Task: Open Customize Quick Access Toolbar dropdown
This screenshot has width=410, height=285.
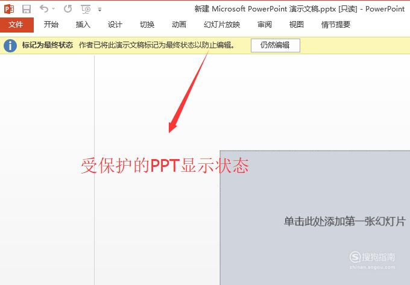Action: [99, 10]
